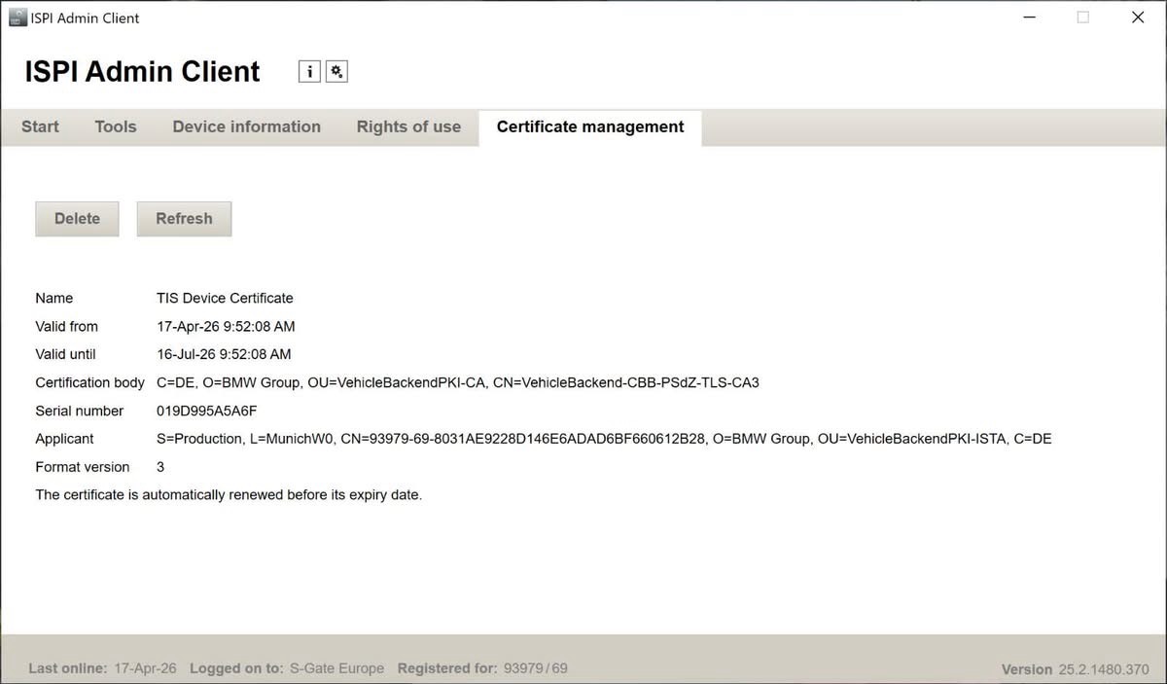Viewport: 1167px width, 684px height.
Task: Refresh the certificate list
Action: (184, 218)
